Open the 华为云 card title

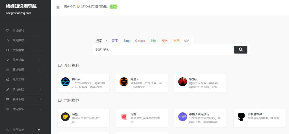tap(193, 79)
